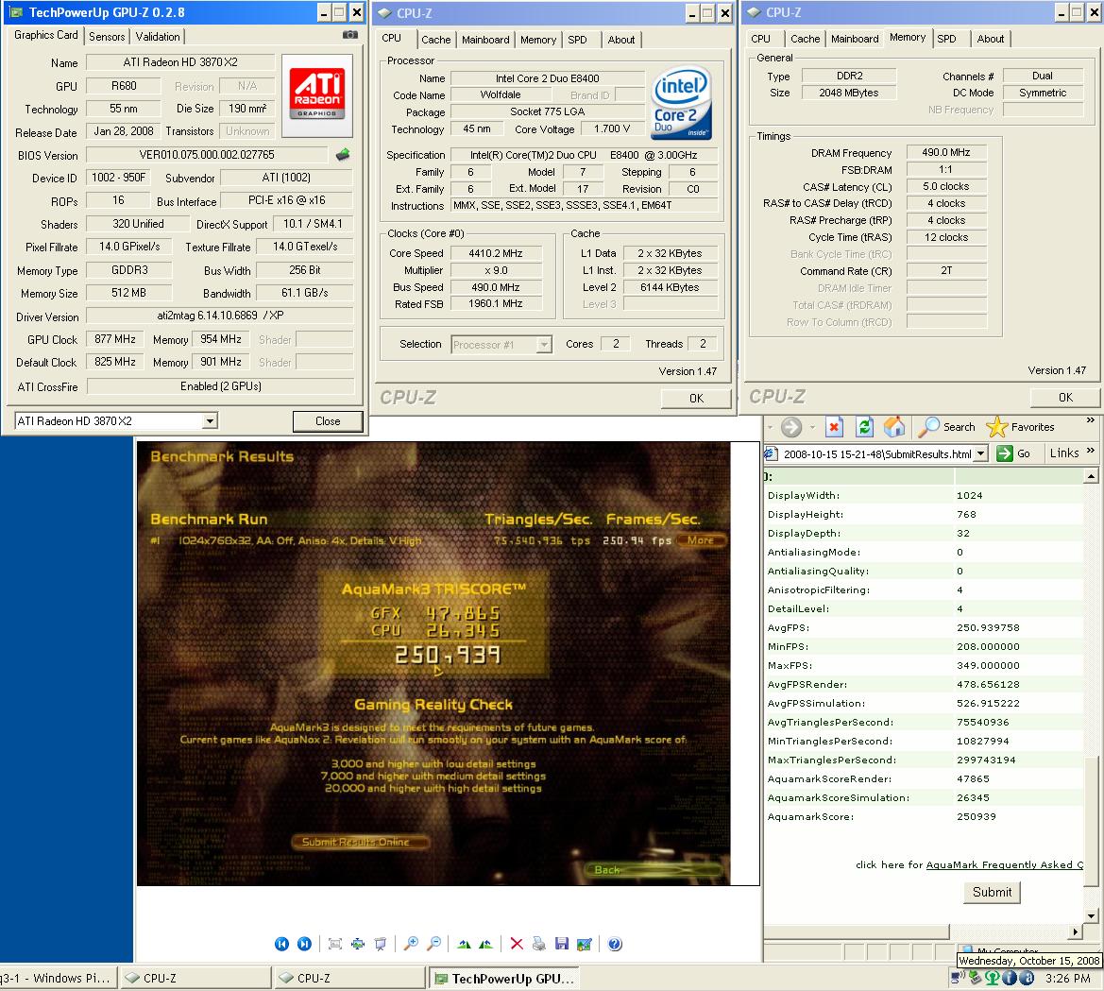Expand the browser address bar dropdown
The height and width of the screenshot is (991, 1104).
pos(981,453)
